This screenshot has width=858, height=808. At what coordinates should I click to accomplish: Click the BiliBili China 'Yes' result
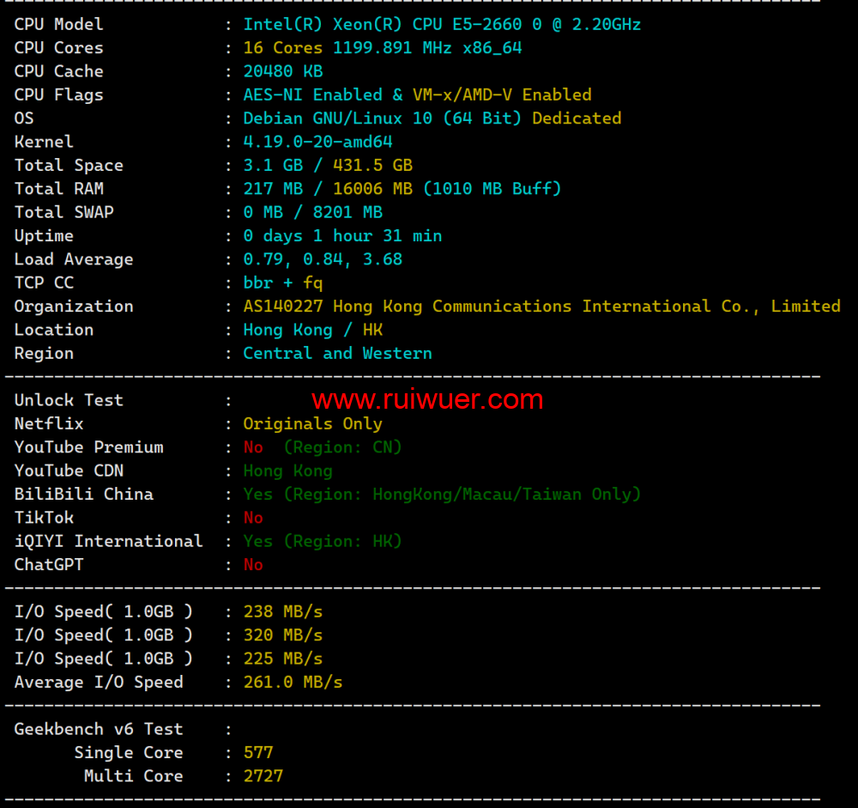257,494
